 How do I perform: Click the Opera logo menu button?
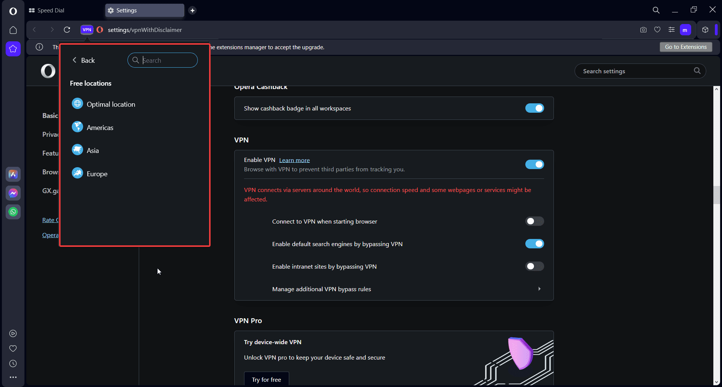pos(13,11)
